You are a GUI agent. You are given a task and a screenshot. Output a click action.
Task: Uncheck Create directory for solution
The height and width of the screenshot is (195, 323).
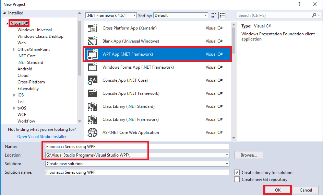point(237,172)
